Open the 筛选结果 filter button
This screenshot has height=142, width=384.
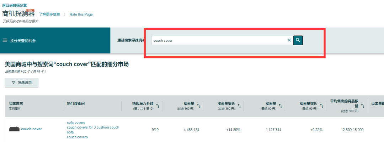[x=22, y=83]
